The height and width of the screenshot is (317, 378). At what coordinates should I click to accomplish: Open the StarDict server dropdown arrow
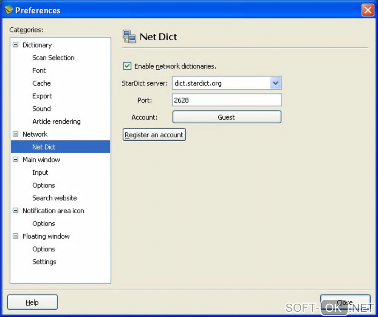point(275,83)
